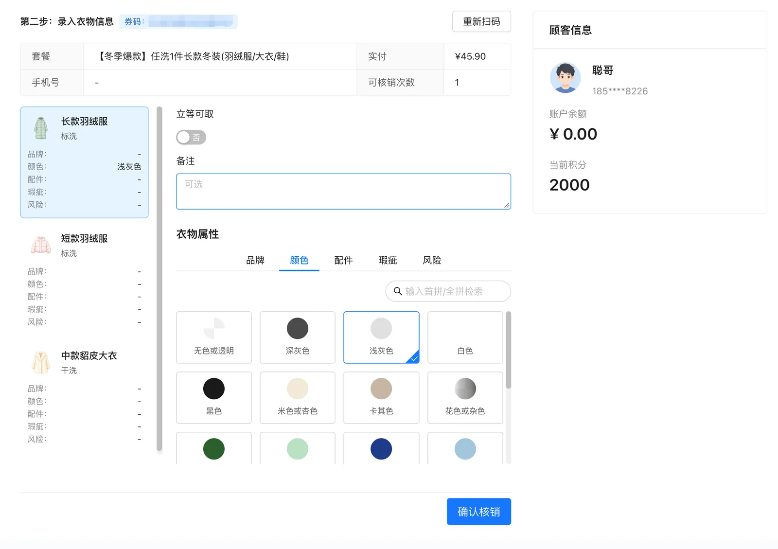Viewport: 778px width, 549px height.
Task: Click the 干洗 label under 中款貂皮大衣
Action: click(x=69, y=371)
